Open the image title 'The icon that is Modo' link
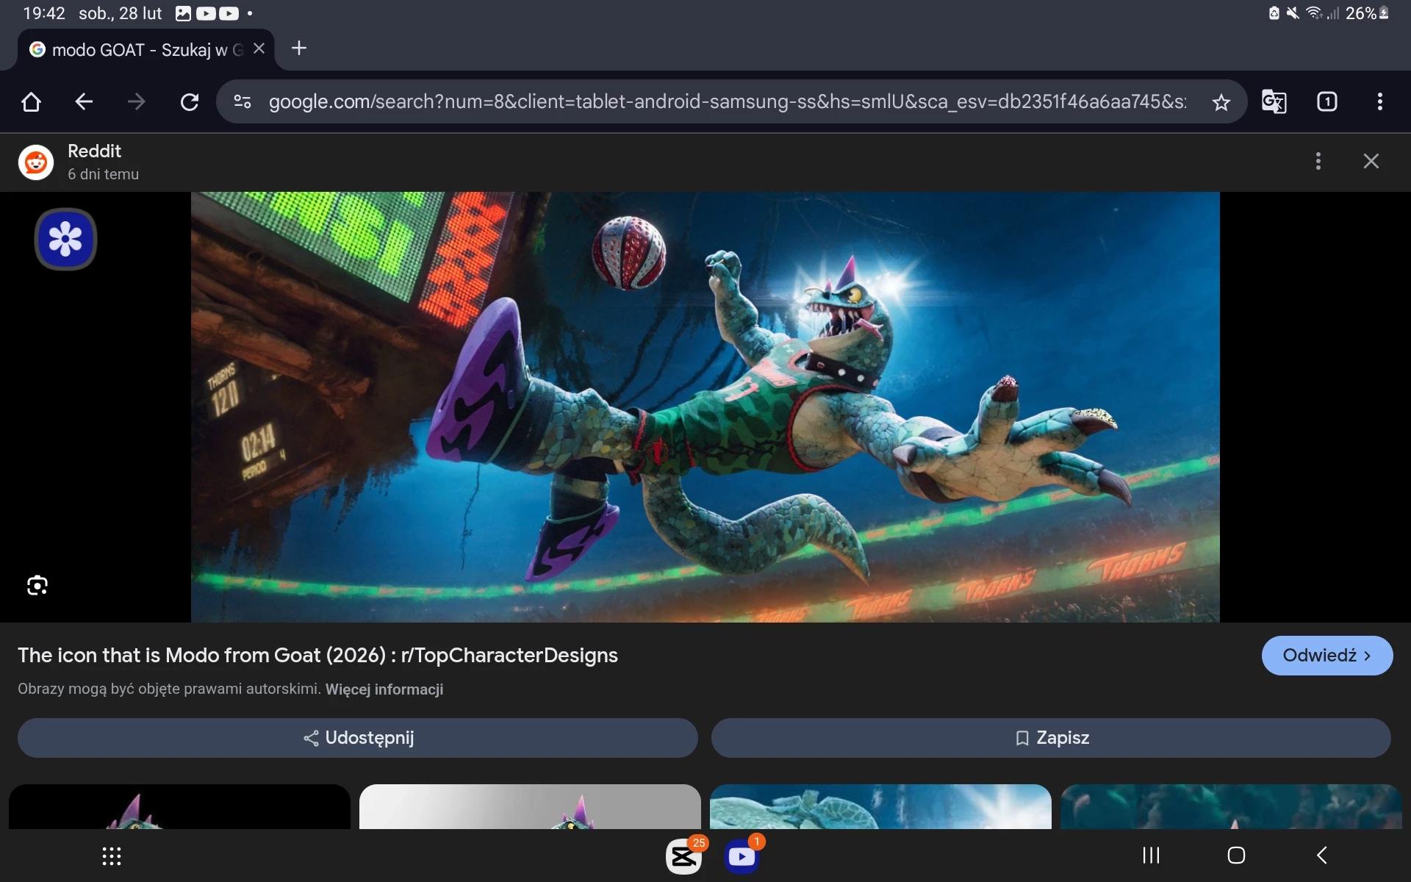 coord(317,655)
